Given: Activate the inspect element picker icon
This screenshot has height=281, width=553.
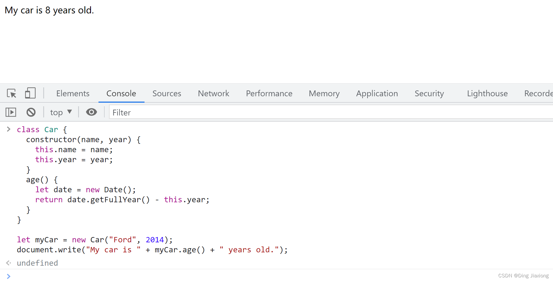Looking at the screenshot, I should click(x=12, y=93).
